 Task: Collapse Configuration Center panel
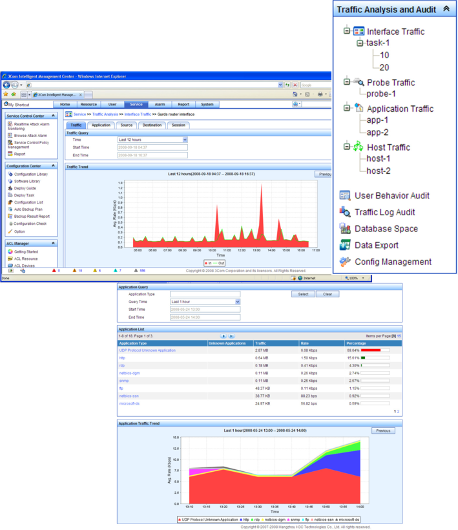53,165
